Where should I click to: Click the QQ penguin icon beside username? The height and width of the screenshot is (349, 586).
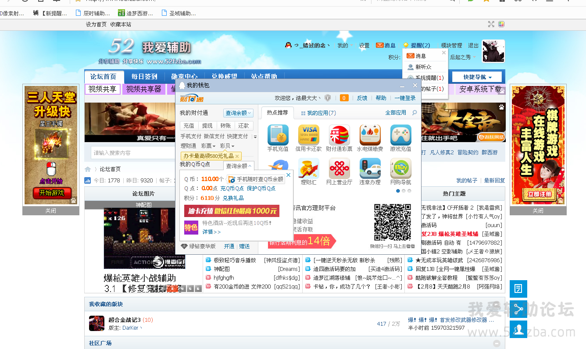pos(288,45)
